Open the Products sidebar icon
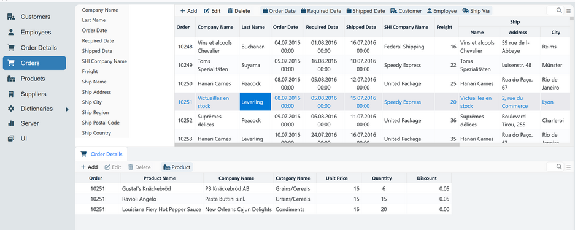This screenshot has width=575, height=230. pyautogui.click(x=11, y=79)
